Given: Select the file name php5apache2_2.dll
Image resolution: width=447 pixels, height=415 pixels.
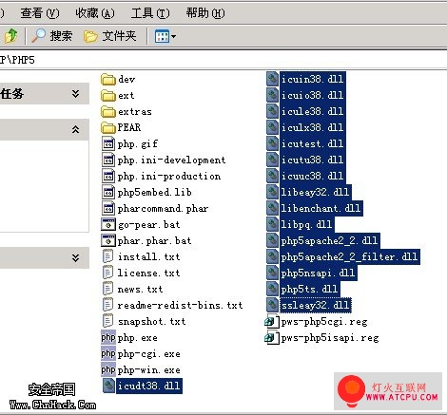Looking at the screenshot, I should (x=329, y=240).
